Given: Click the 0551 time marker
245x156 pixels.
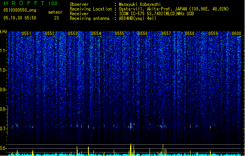Looking at the screenshot, I should 26,34.
